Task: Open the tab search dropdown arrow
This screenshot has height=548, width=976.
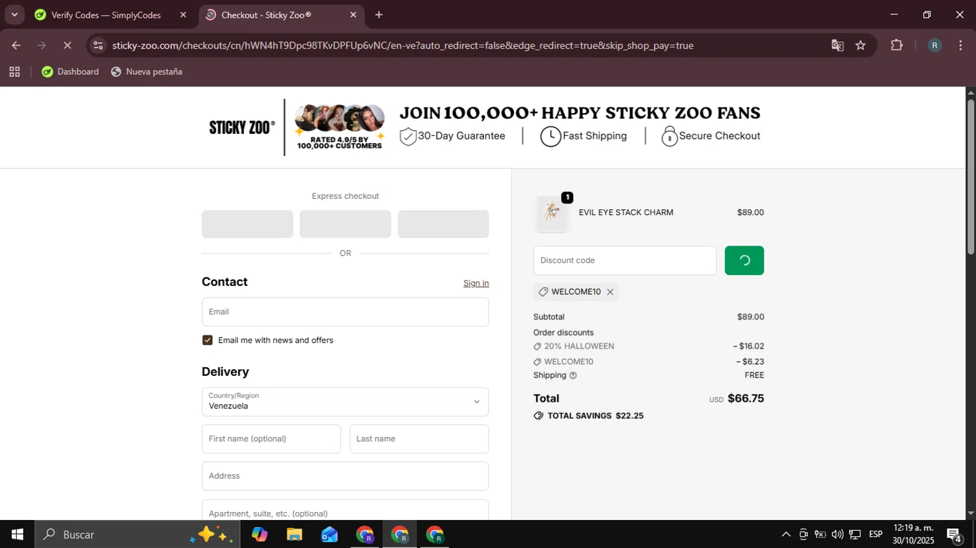Action: [x=14, y=15]
